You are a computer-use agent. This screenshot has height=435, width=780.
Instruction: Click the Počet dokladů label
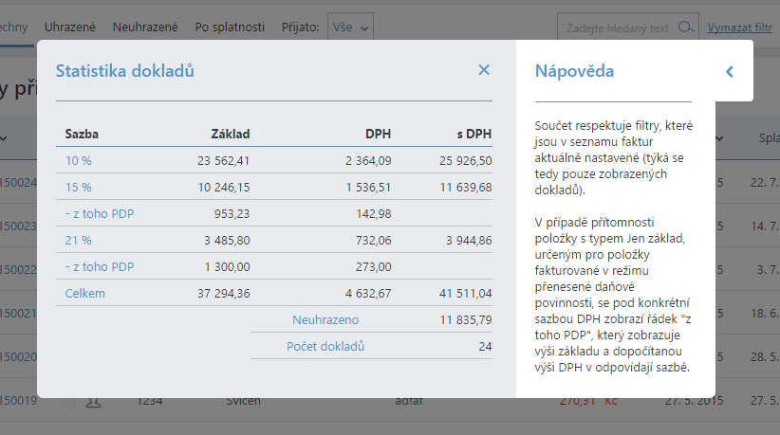[x=325, y=346]
